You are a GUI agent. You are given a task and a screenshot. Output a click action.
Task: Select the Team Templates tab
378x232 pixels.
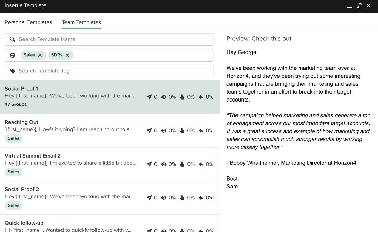81,22
